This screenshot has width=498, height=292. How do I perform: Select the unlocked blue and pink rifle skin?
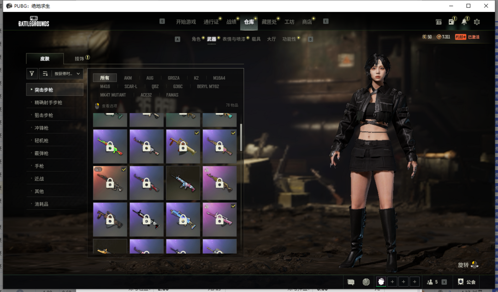[x=183, y=183]
